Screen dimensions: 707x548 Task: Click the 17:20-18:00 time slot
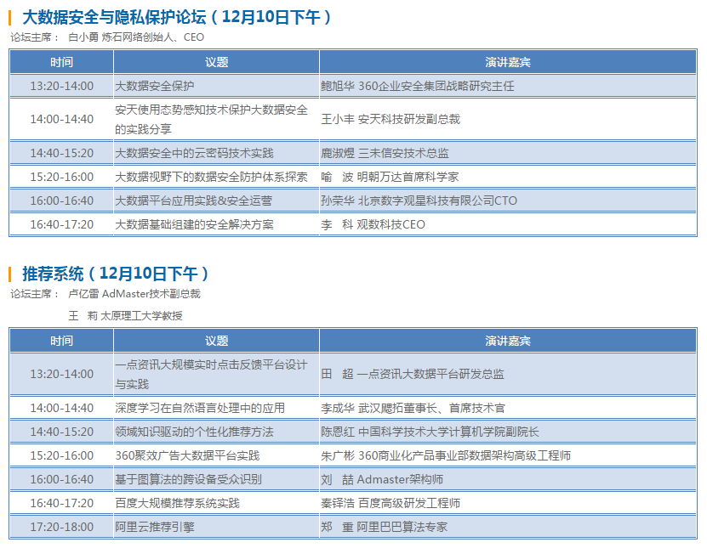pyautogui.click(x=61, y=527)
